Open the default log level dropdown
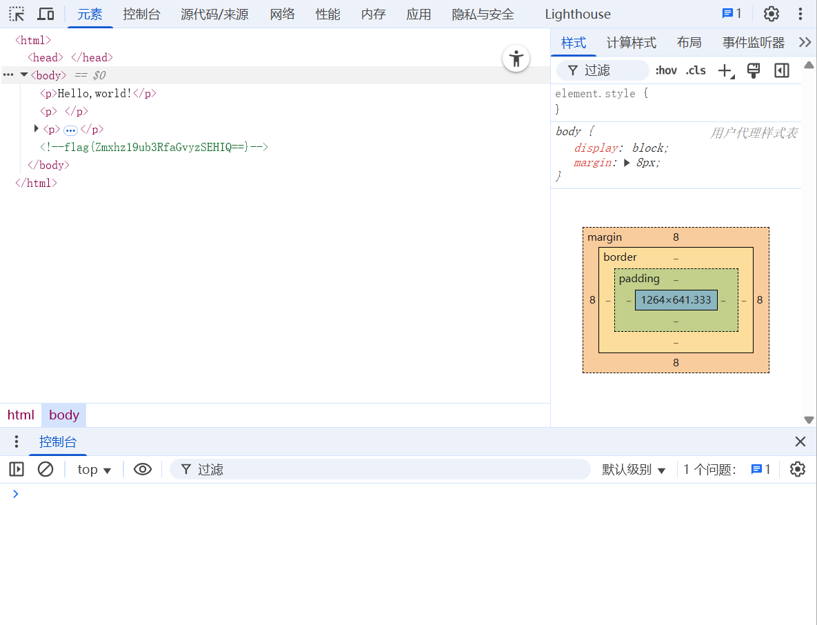The image size is (817, 625). (633, 469)
